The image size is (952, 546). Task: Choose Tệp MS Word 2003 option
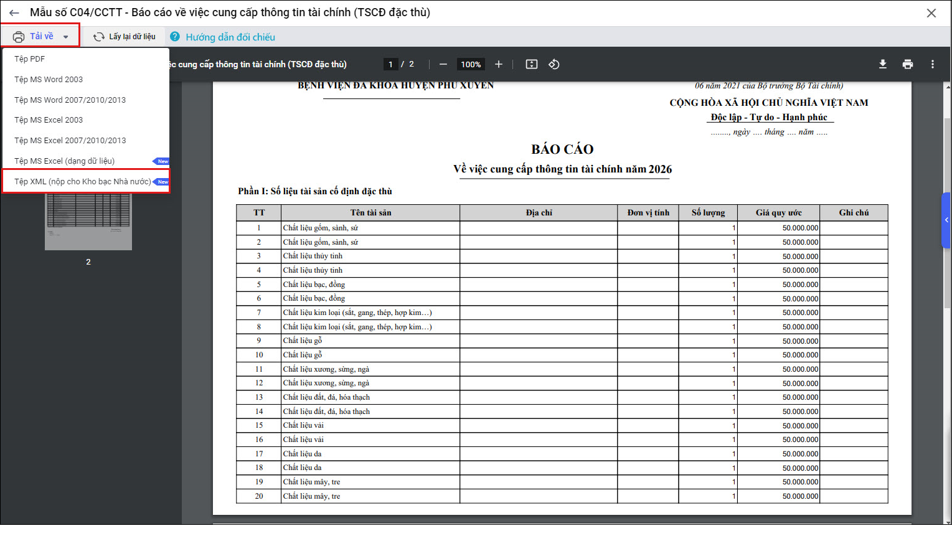86,80
